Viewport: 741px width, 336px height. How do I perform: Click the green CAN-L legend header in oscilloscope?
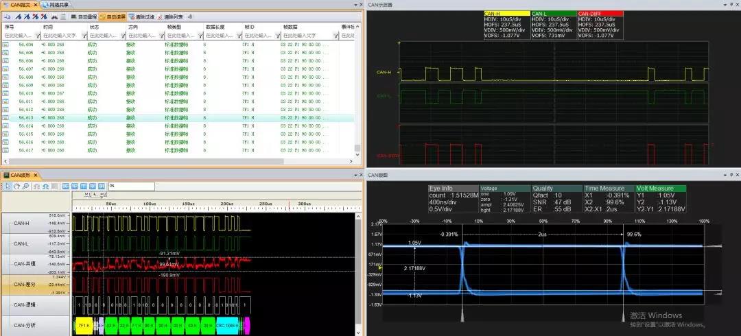[554, 14]
